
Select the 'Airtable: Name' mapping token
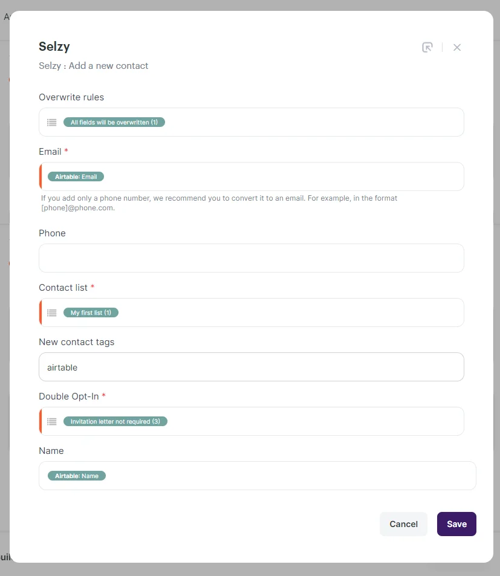77,476
